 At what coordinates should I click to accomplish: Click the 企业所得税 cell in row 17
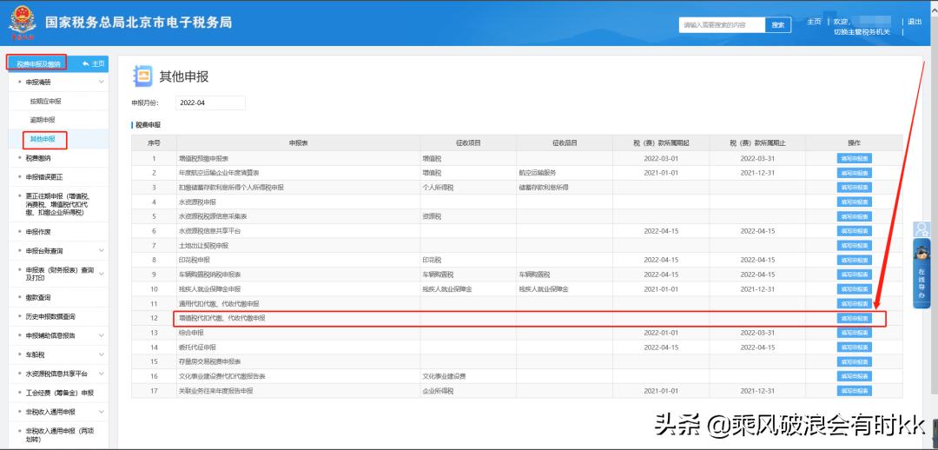click(438, 390)
